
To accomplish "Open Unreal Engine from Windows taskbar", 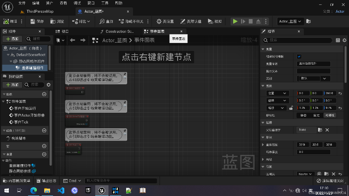I will (x=102, y=191).
